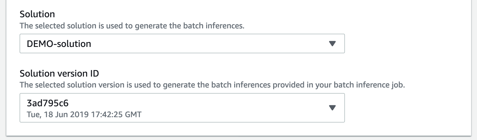This screenshot has height=140, width=477.
Task: Click the word 'ID' in version label
Action: pyautogui.click(x=94, y=74)
